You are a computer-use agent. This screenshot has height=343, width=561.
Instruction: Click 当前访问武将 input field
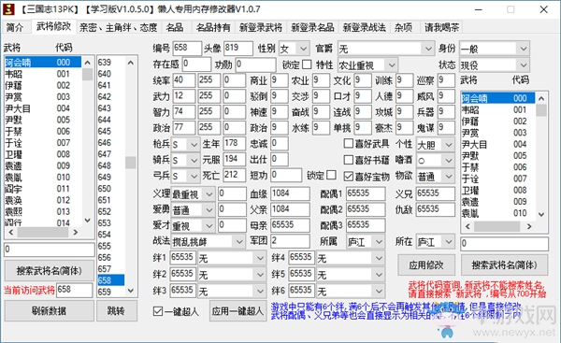tap(75, 290)
